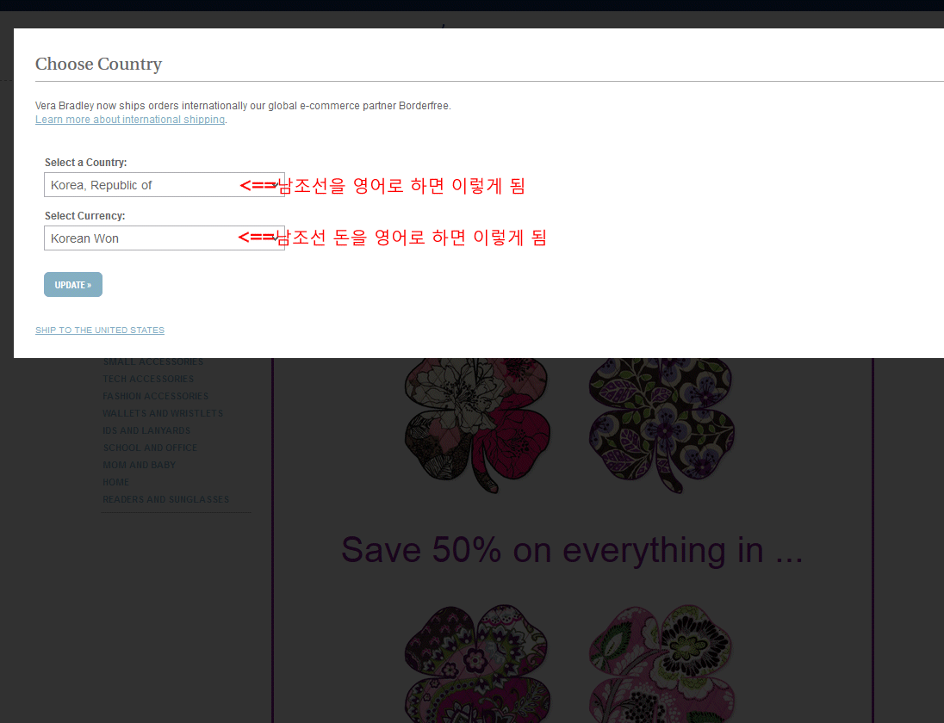Image resolution: width=944 pixels, height=723 pixels.
Task: Click the Ship to the United States link
Action: pyautogui.click(x=100, y=331)
